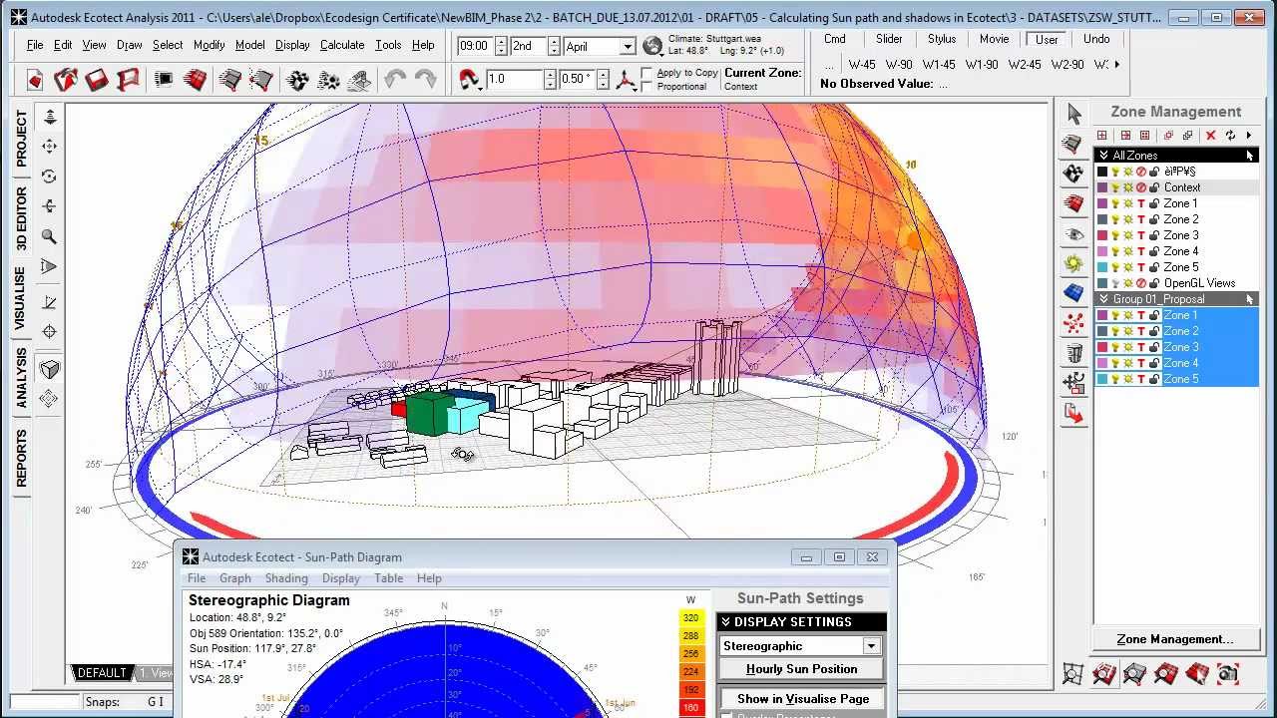Click the Hourly Sun Position button
The width and height of the screenshot is (1277, 718).
pyautogui.click(x=801, y=669)
